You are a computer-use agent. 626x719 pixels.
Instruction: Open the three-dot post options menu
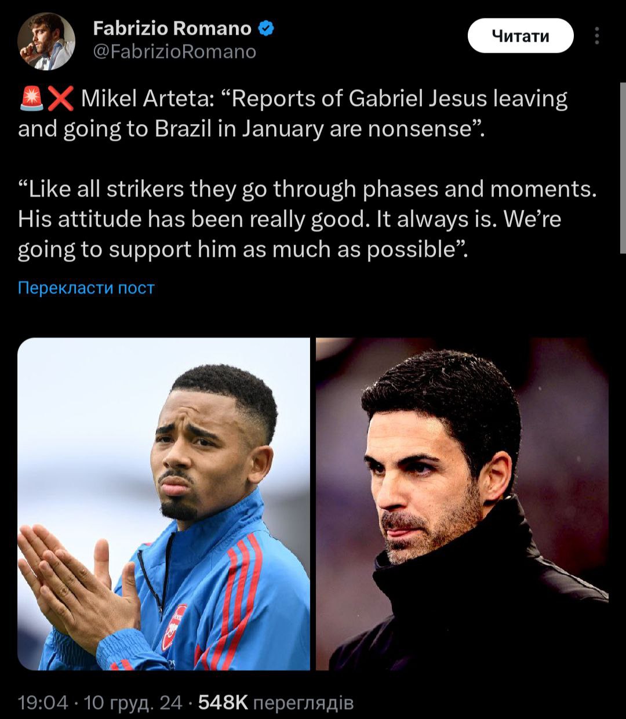(x=596, y=36)
